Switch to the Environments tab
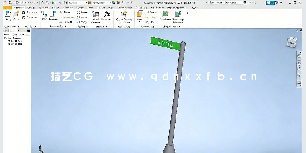This screenshot has height=153, width=306. 124,8
